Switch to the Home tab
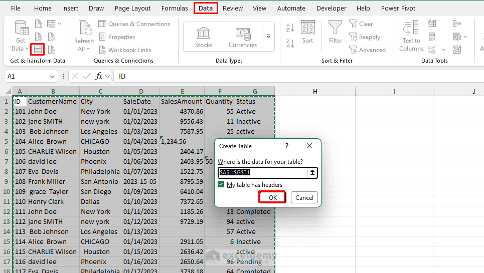 click(x=43, y=9)
